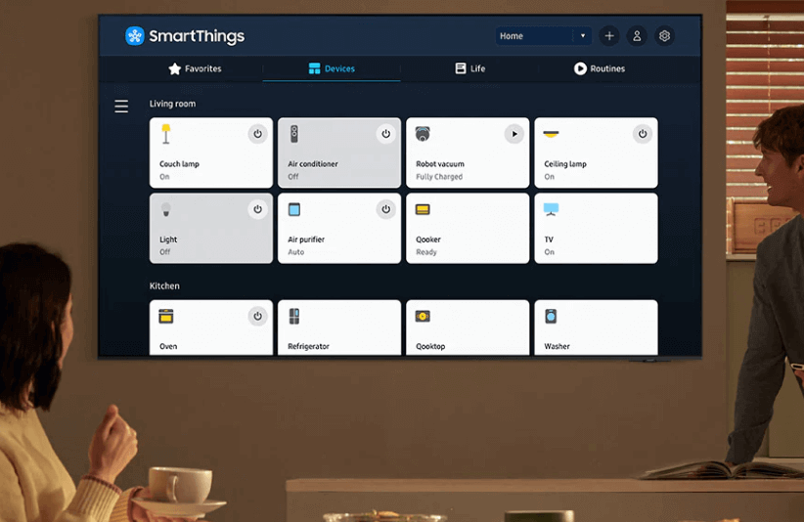Click the Robot vacuum device icon
Screen dimensions: 804x522
[x=423, y=134]
